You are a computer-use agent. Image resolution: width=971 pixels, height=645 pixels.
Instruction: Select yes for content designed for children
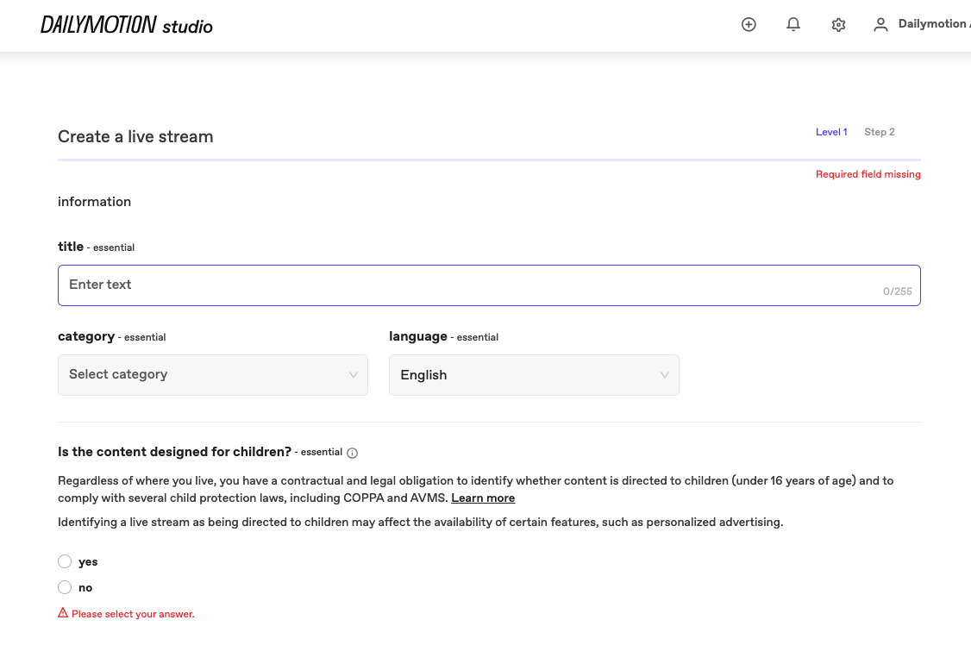click(65, 560)
